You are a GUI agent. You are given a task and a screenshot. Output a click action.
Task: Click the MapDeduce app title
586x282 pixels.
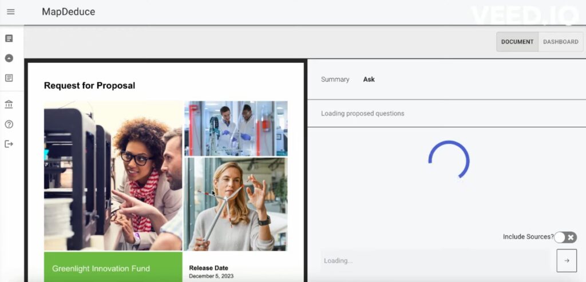point(69,12)
